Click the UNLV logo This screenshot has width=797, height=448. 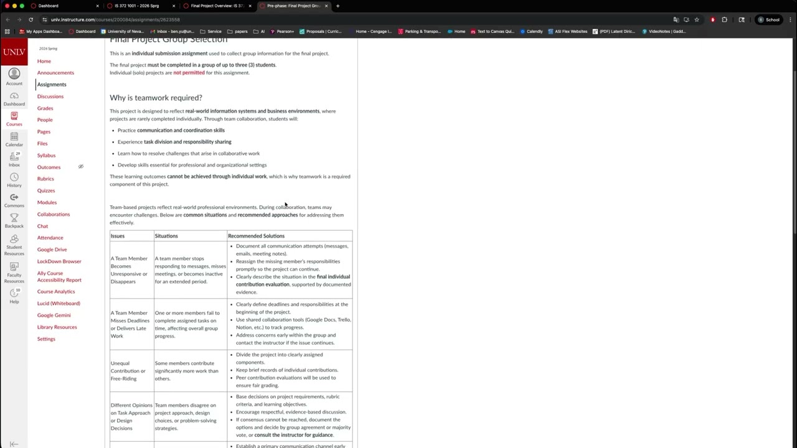[x=14, y=52]
